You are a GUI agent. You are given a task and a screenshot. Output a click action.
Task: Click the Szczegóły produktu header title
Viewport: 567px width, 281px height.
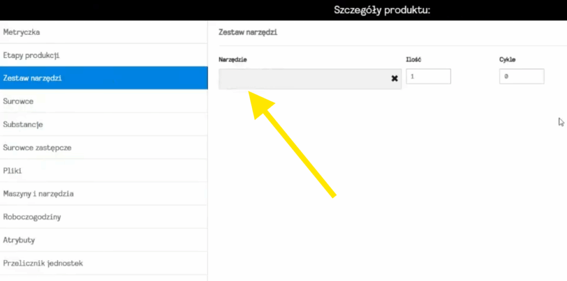pos(382,10)
